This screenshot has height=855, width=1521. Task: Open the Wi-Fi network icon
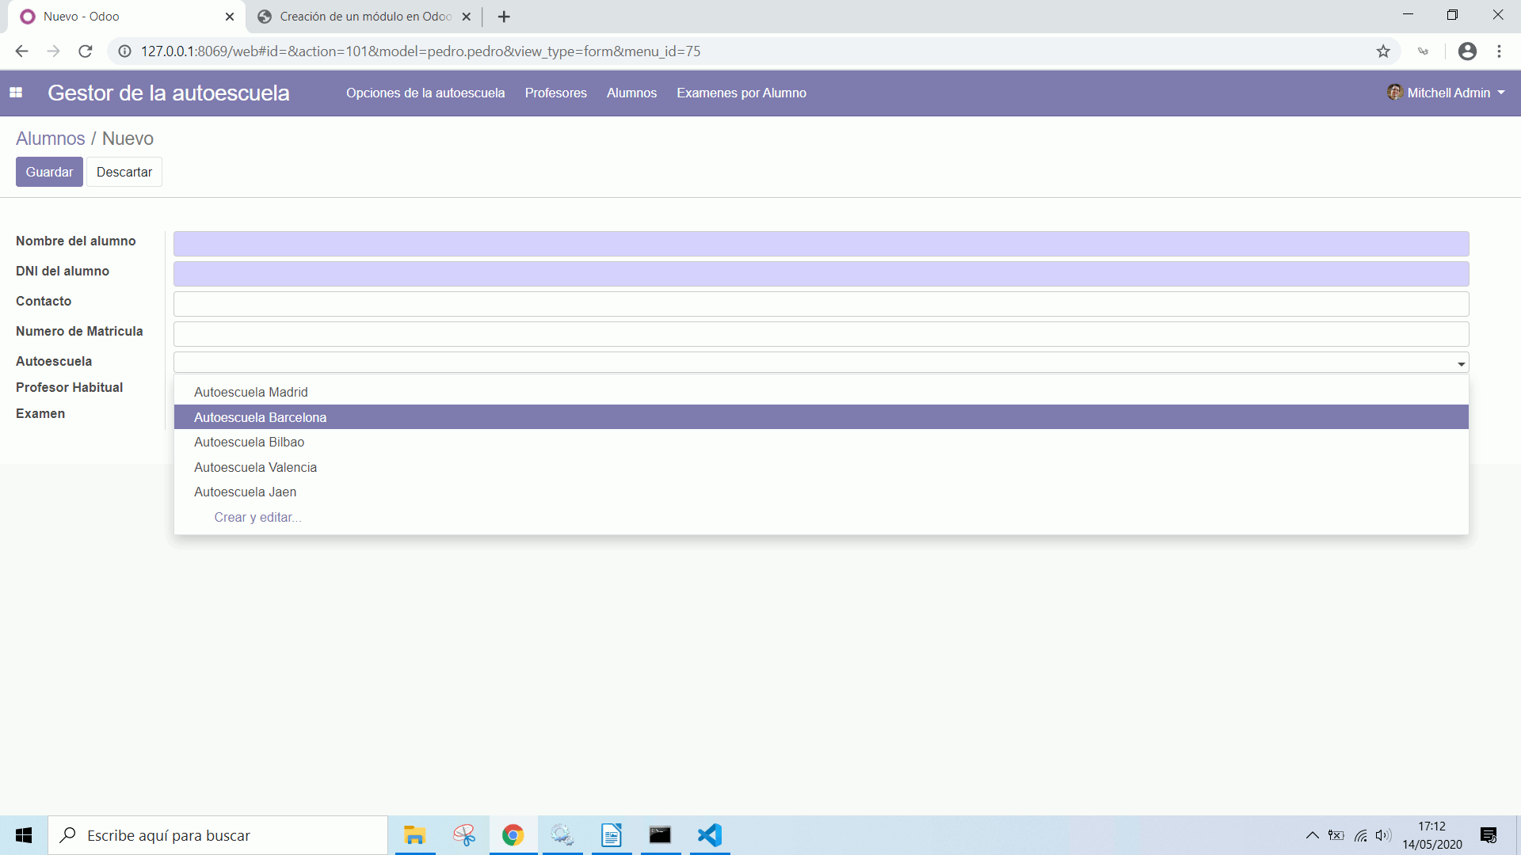[1360, 835]
